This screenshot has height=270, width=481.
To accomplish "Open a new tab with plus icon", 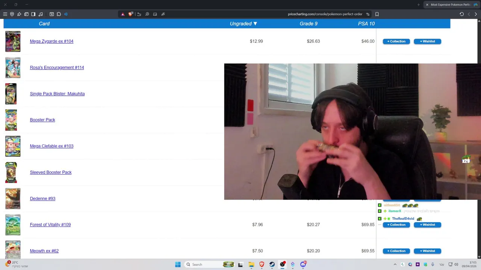I will (418, 4).
